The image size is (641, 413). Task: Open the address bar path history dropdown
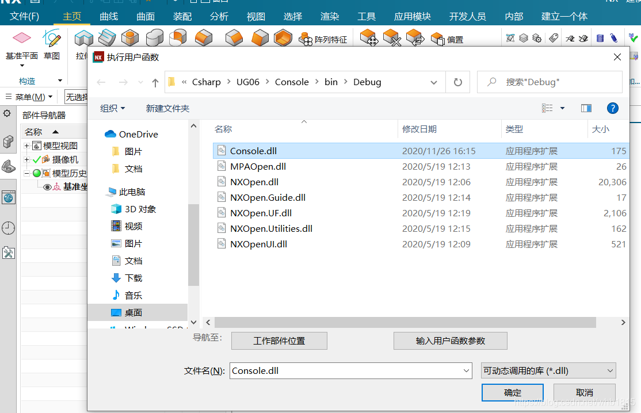pyautogui.click(x=434, y=82)
